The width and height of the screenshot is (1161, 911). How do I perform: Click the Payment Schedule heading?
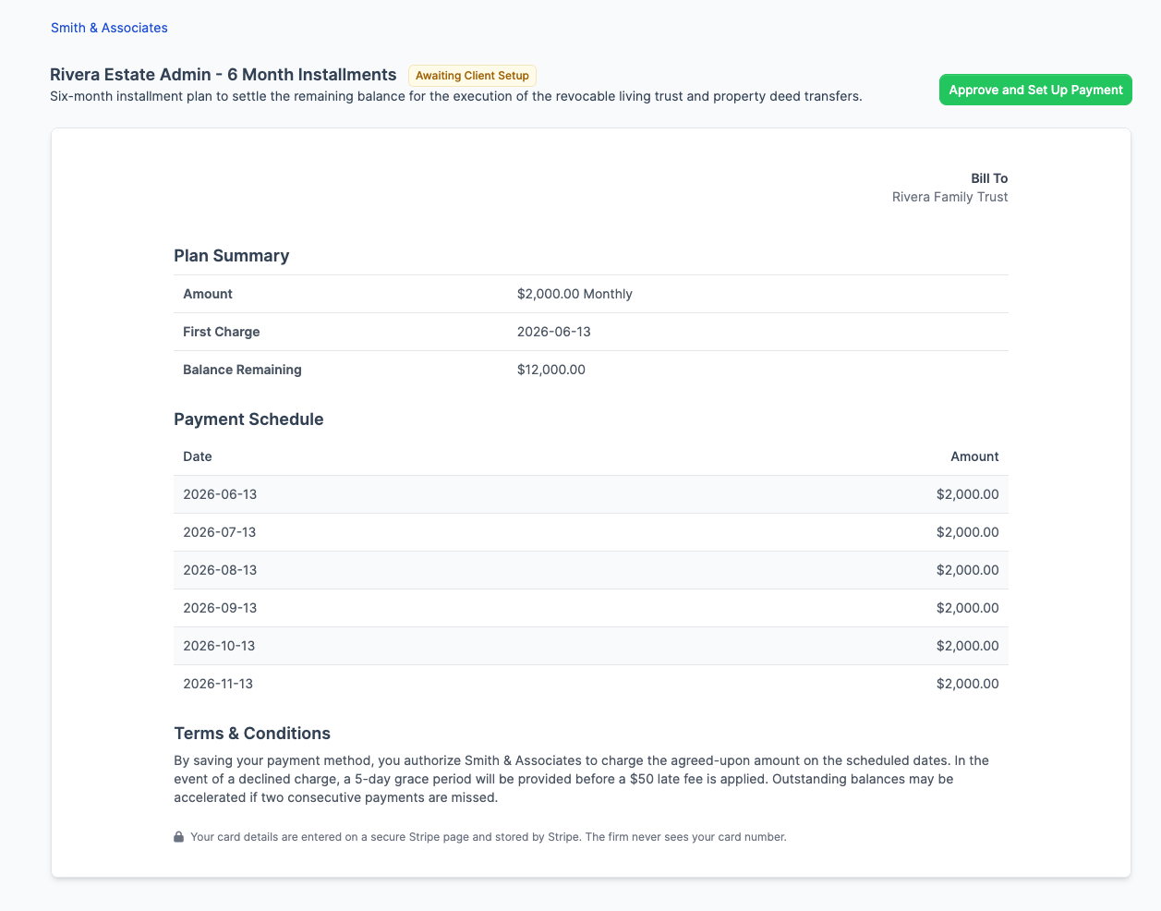coord(248,419)
